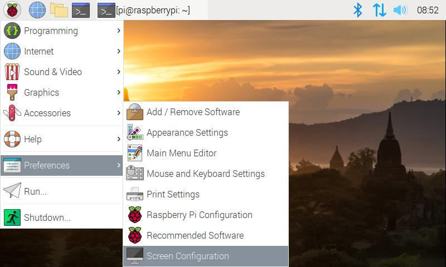Image resolution: width=446 pixels, height=267 pixels.
Task: Select Appearance Settings from Preferences
Action: coord(187,132)
